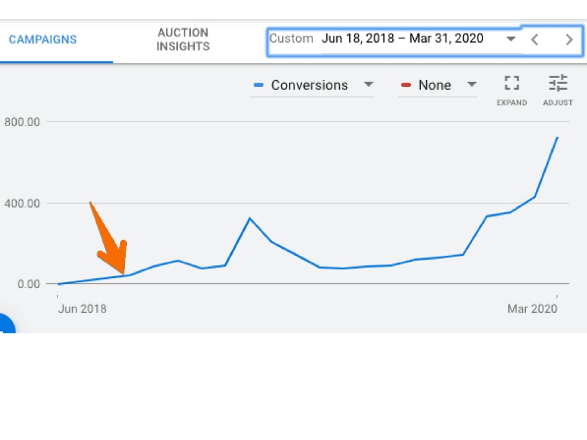Open the chart Adjust settings
This screenshot has height=440, width=587.
pos(558,90)
